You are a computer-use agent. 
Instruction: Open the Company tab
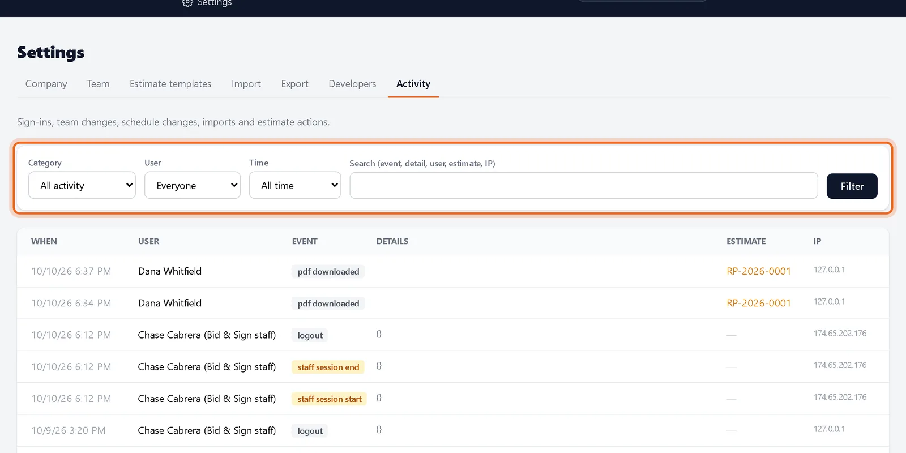(x=46, y=84)
